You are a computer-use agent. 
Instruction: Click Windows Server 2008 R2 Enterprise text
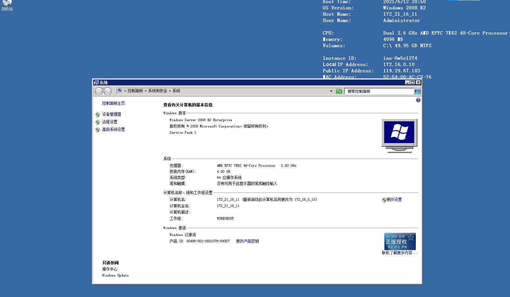(x=201, y=120)
